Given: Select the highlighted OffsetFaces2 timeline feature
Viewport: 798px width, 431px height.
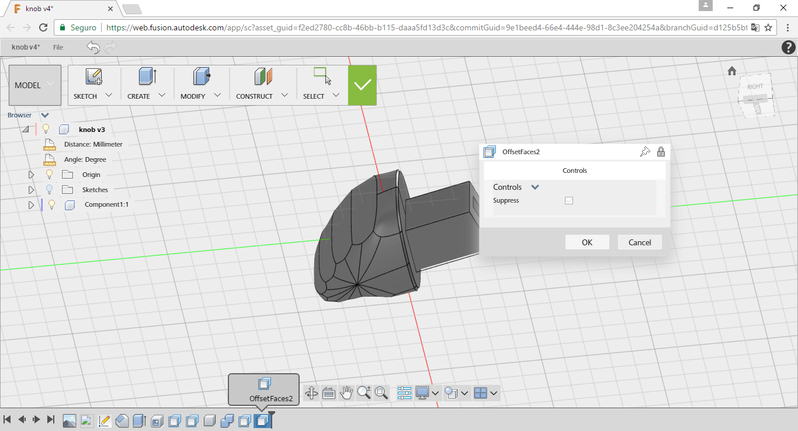Looking at the screenshot, I should [262, 420].
